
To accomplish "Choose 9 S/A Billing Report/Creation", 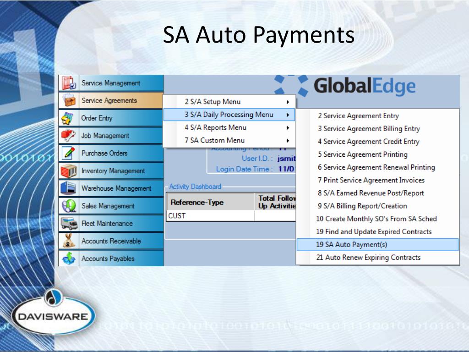I will (377, 206).
